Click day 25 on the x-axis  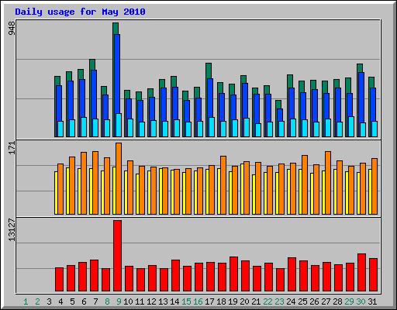302,301
